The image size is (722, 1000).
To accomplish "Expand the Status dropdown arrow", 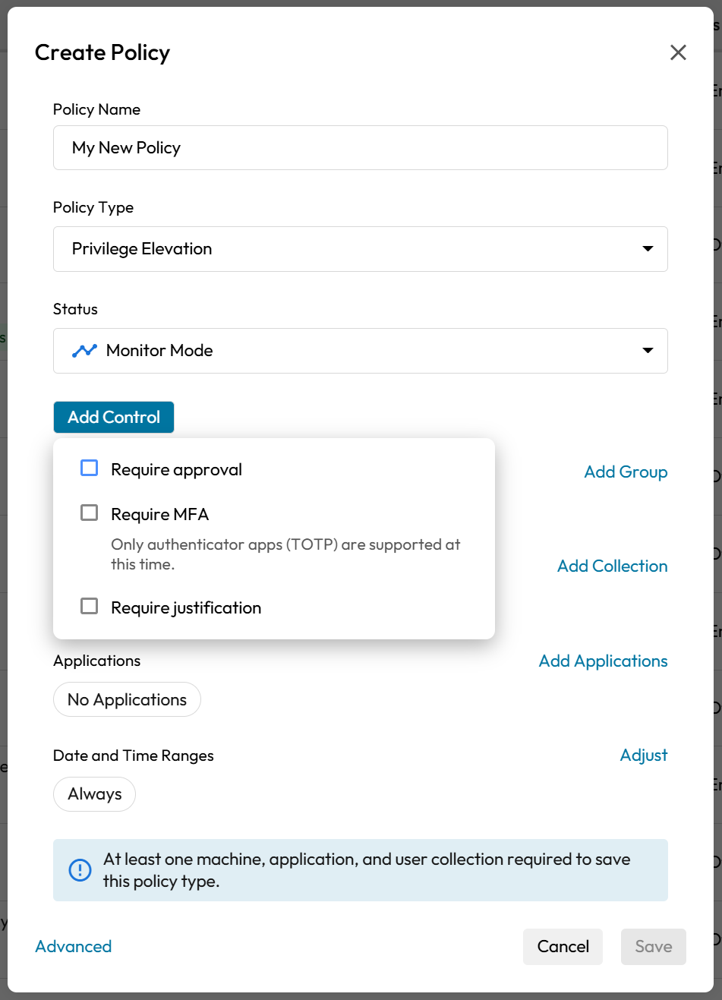I will point(648,351).
